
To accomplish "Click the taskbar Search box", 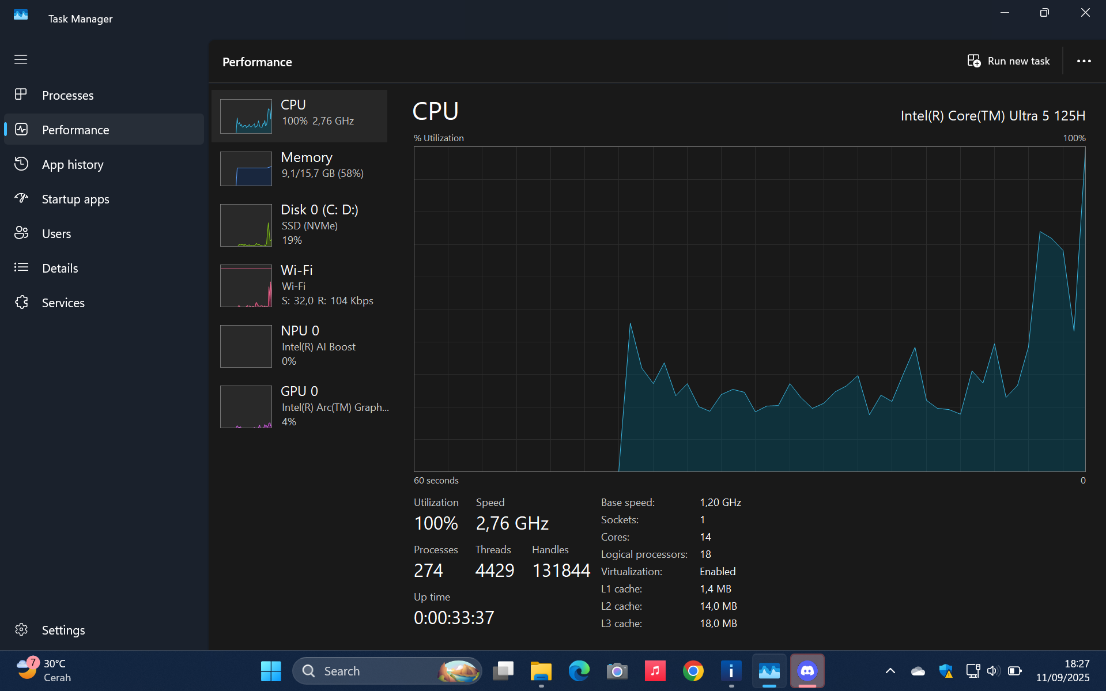I will (387, 671).
